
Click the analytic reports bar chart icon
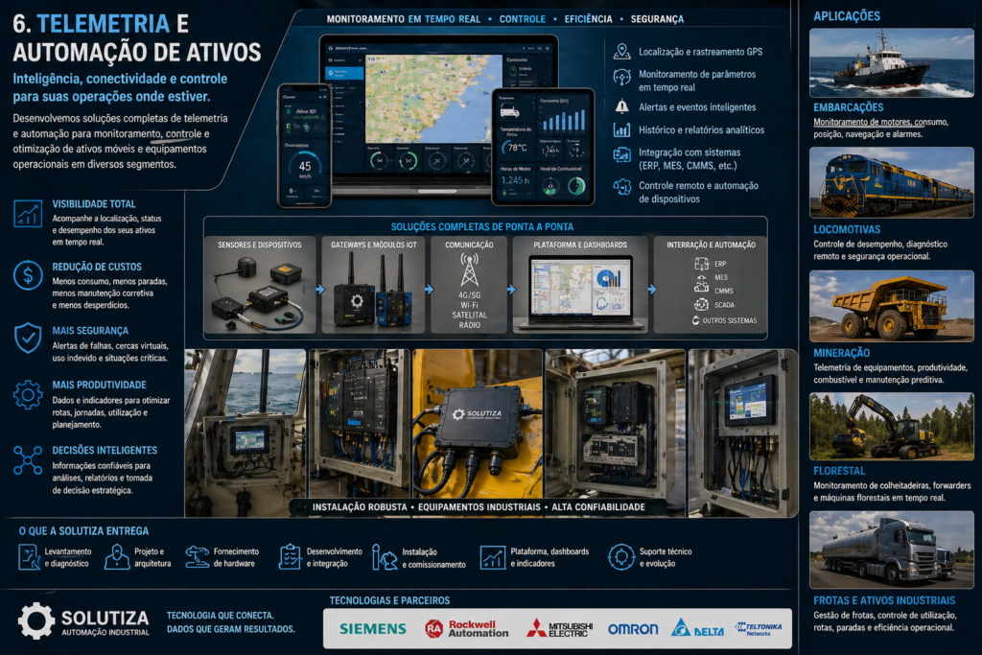coord(621,129)
